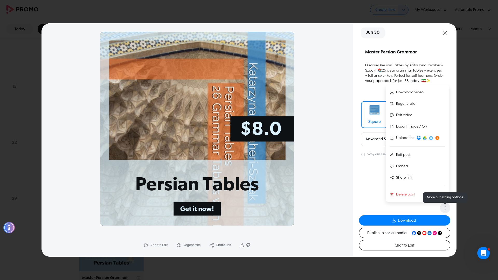498x280 pixels.
Task: Click the info icon beside 'Why am I'
Action: click(363, 155)
